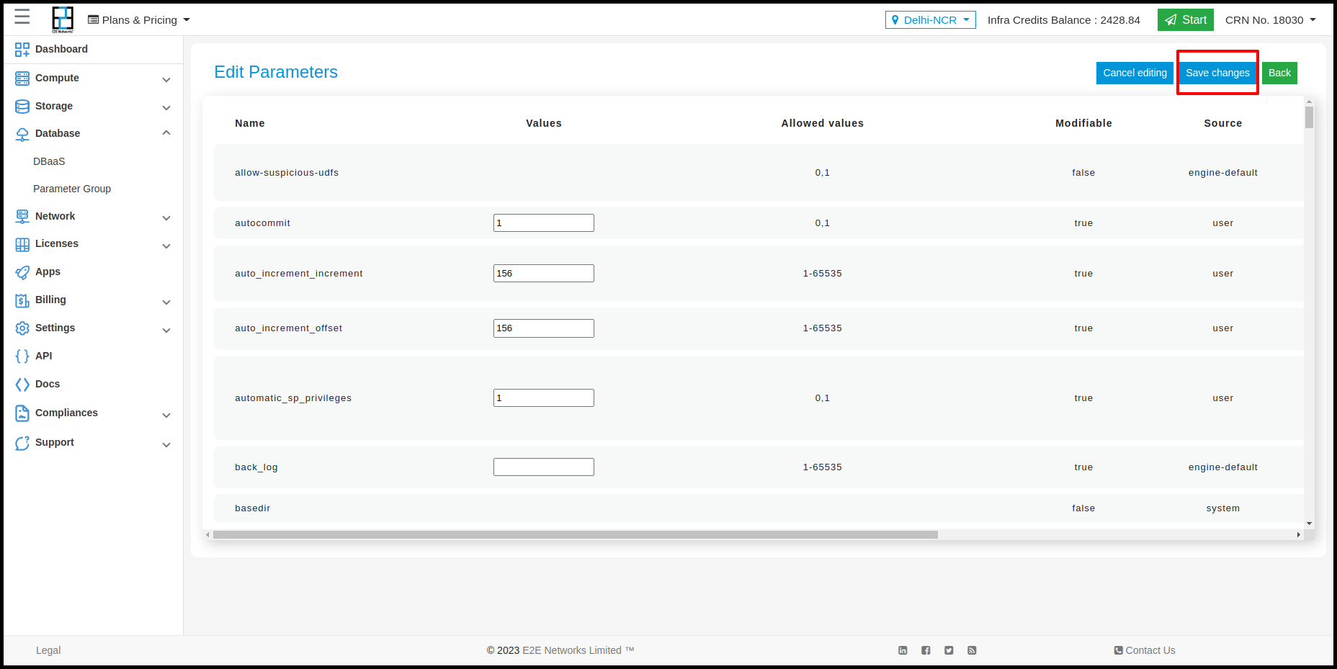Click the basedir parameter name
This screenshot has width=1337, height=669.
tap(253, 508)
